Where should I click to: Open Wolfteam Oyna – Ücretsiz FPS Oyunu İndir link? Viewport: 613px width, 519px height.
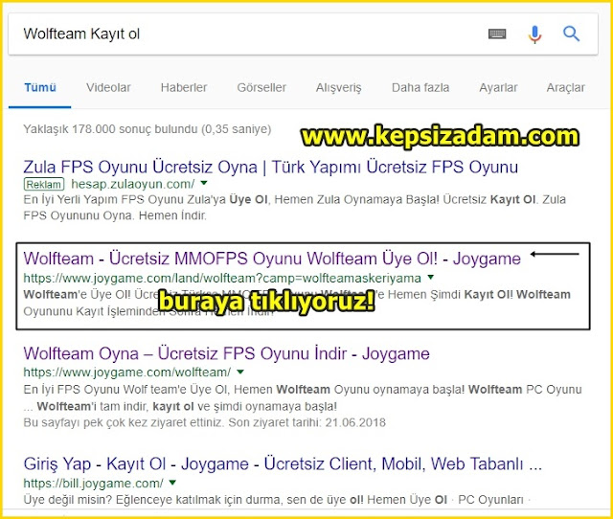coord(226,353)
